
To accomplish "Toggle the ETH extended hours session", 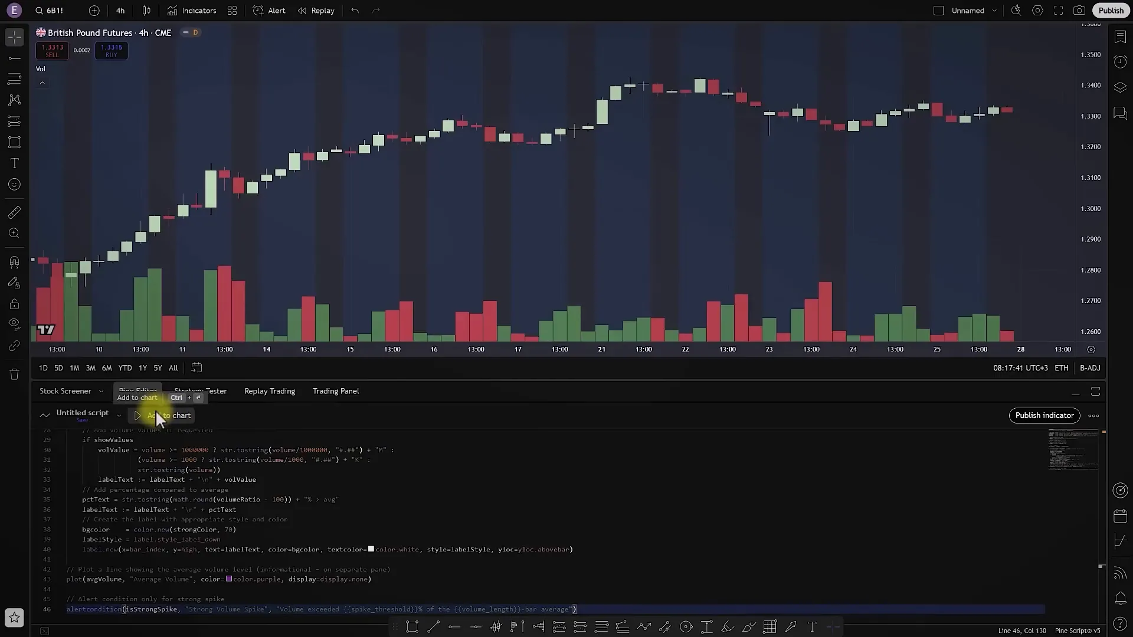I will tap(1062, 368).
